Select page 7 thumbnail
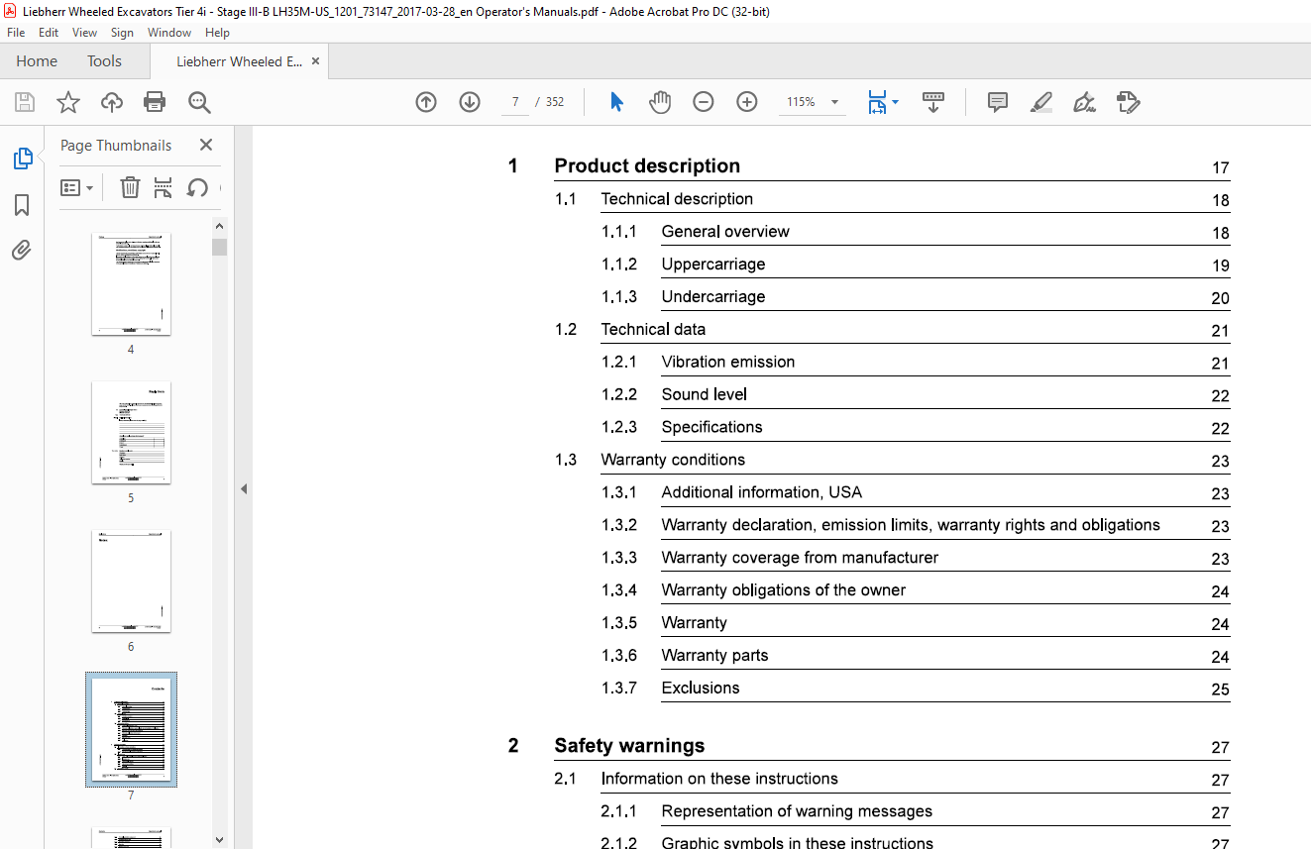This screenshot has height=849, width=1311. [x=131, y=729]
